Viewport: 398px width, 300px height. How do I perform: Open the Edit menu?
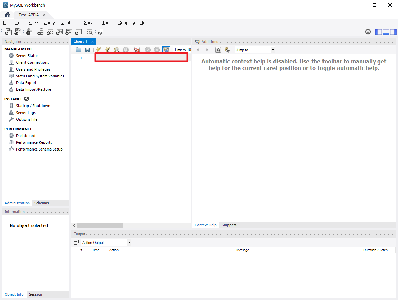coord(19,23)
